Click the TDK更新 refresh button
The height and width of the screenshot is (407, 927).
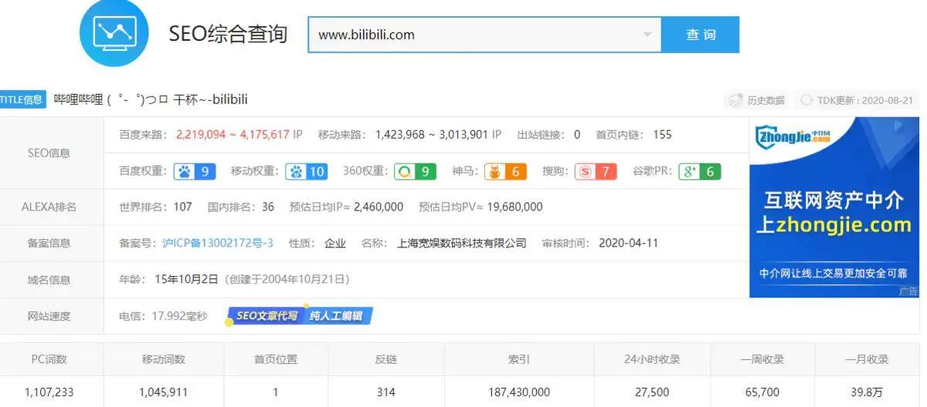point(857,100)
